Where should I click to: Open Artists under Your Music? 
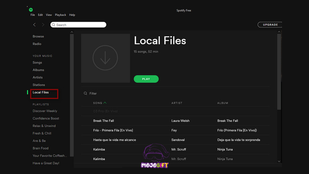[37, 77]
